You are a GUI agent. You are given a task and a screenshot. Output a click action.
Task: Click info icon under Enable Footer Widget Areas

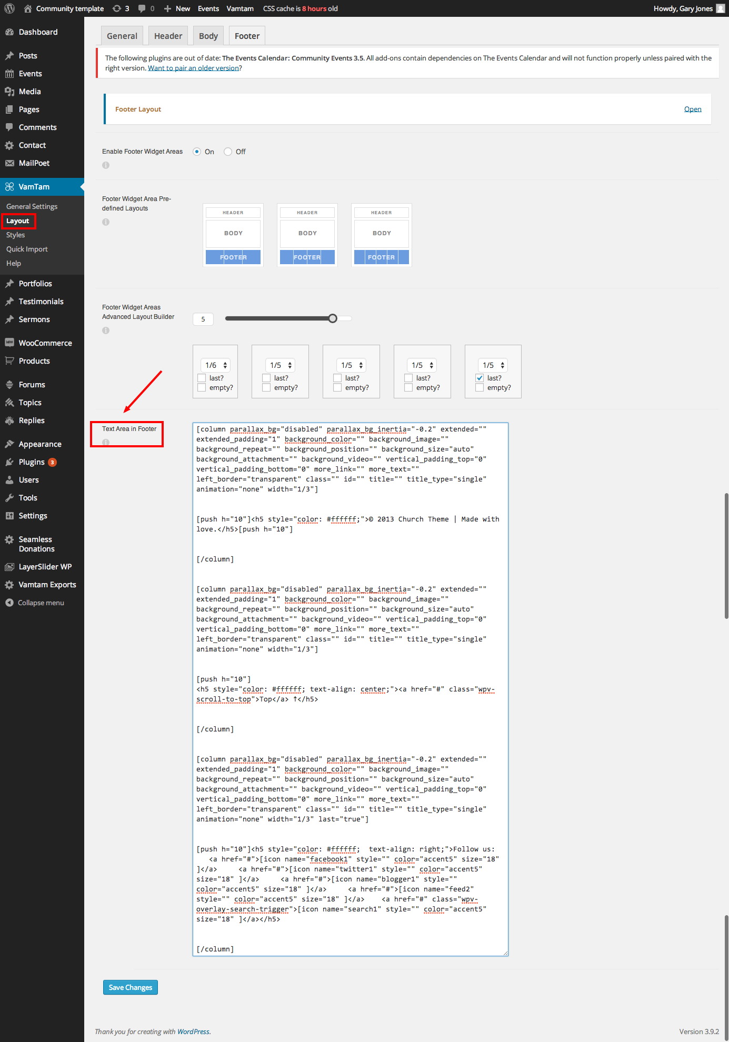pos(106,165)
